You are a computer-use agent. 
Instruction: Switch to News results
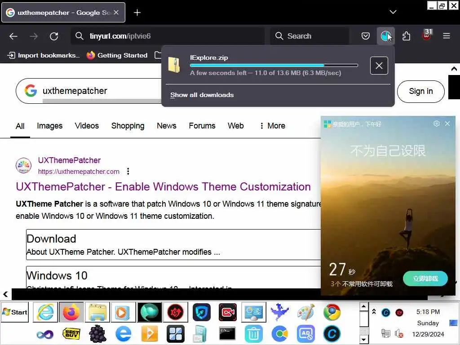pyautogui.click(x=166, y=126)
